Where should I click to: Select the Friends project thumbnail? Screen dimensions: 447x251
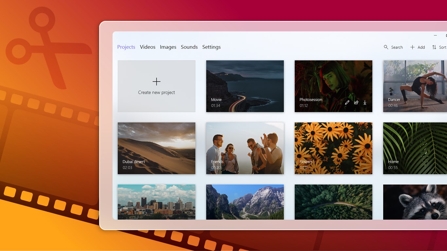(245, 148)
